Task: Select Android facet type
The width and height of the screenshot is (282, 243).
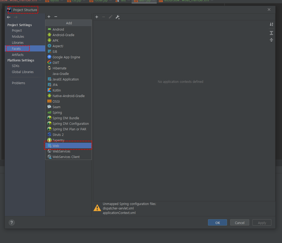Action: (68, 29)
